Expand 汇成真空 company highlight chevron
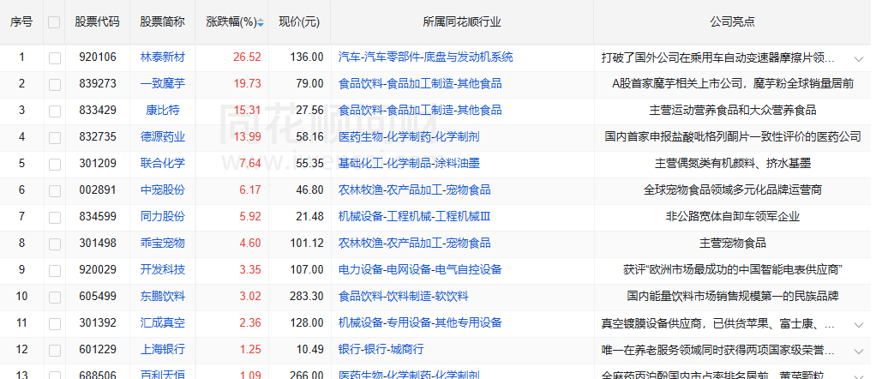 pos(858,324)
